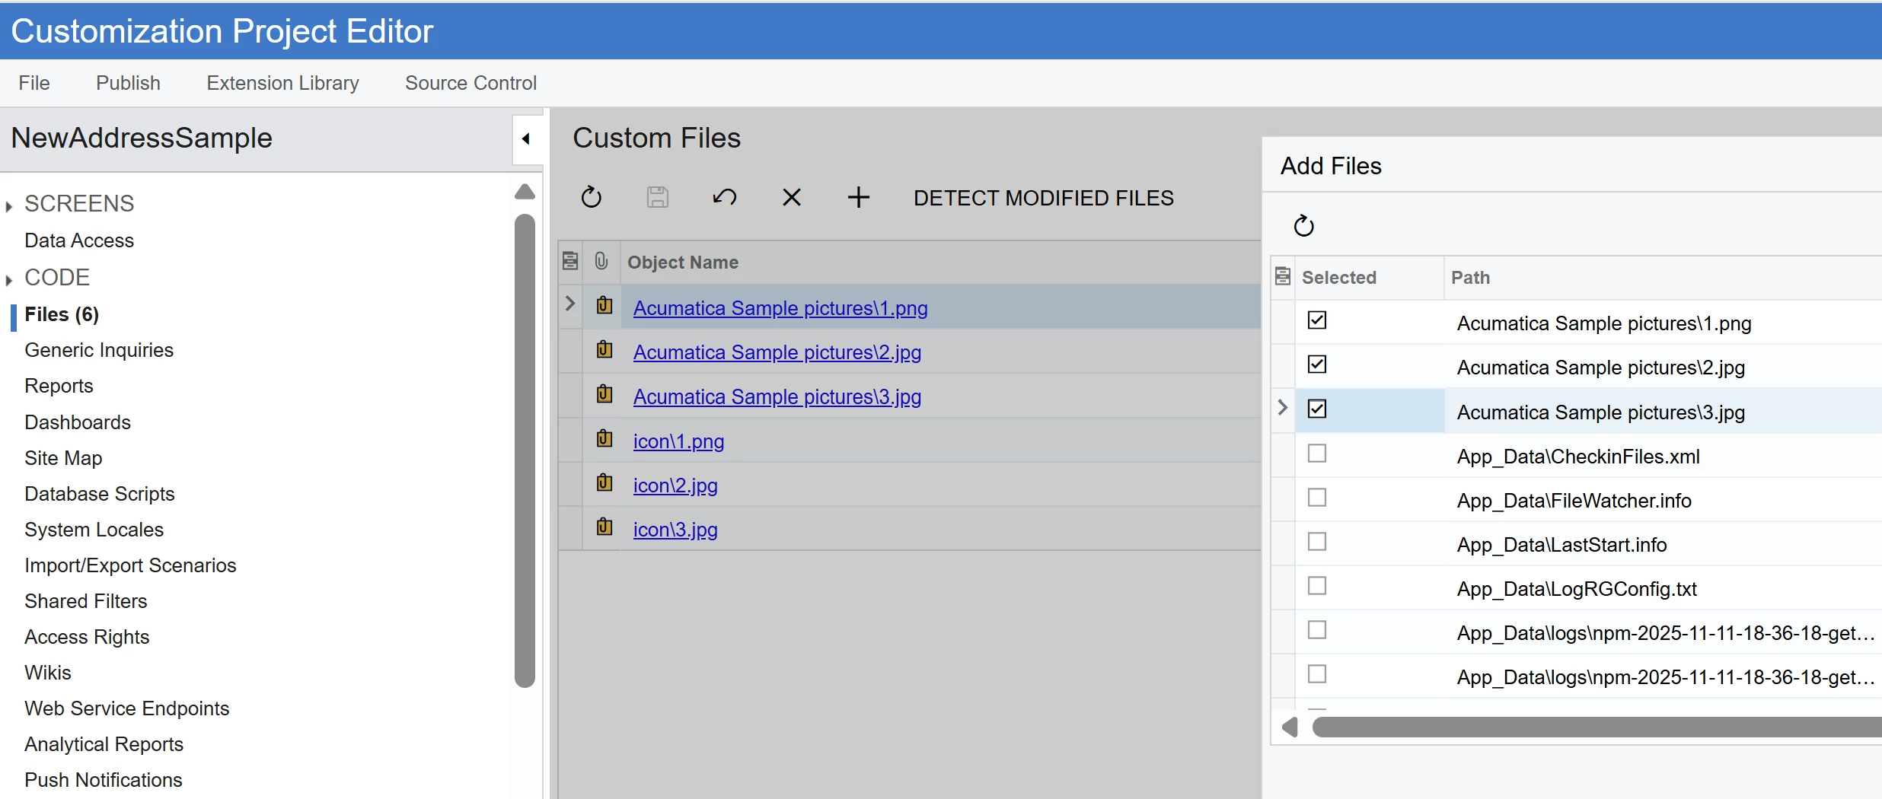Click the save disk icon in toolbar
1882x799 pixels.
pos(658,198)
